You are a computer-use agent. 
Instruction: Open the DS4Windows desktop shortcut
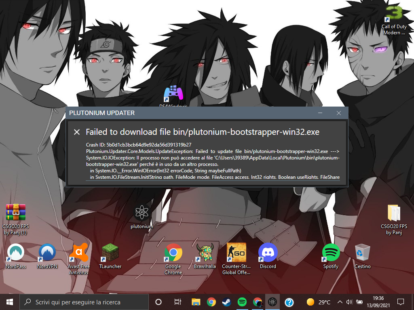173,96
